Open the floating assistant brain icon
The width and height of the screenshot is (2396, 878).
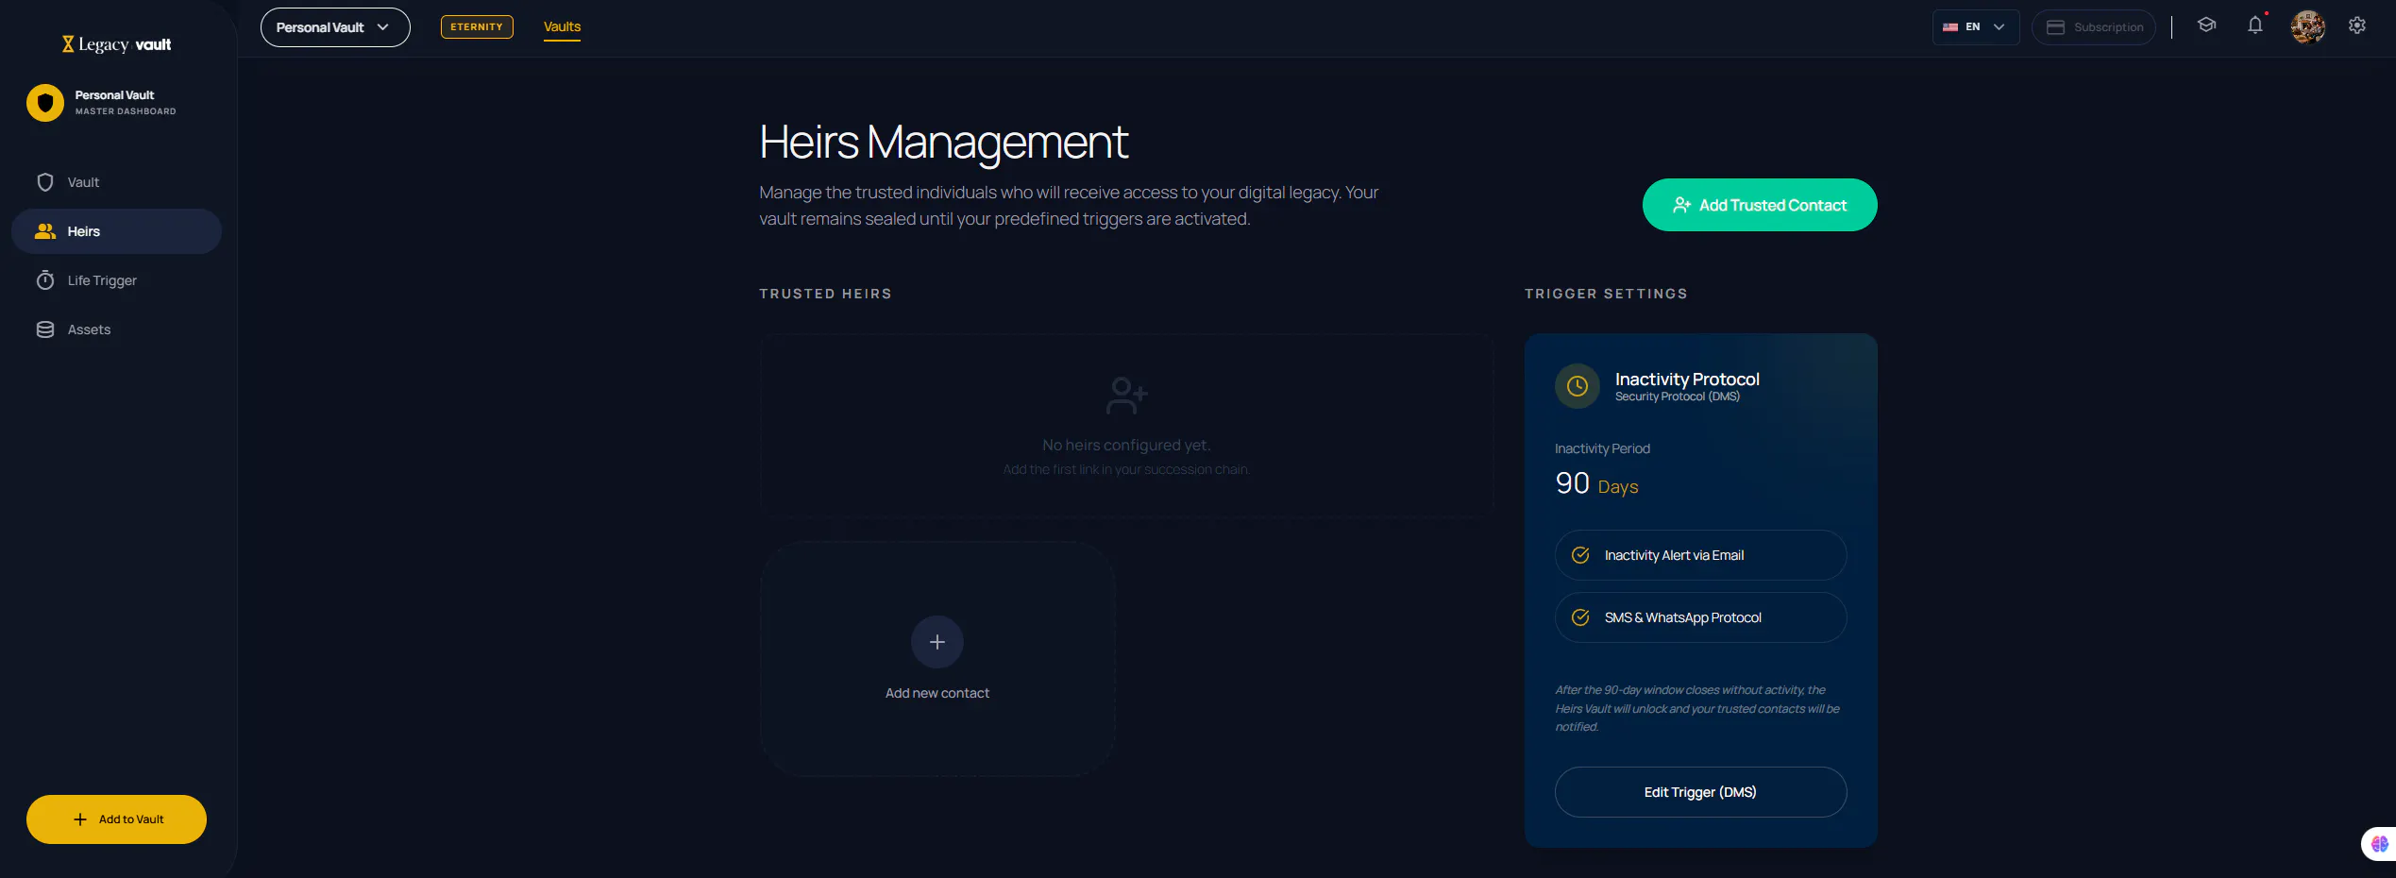[x=2379, y=844]
